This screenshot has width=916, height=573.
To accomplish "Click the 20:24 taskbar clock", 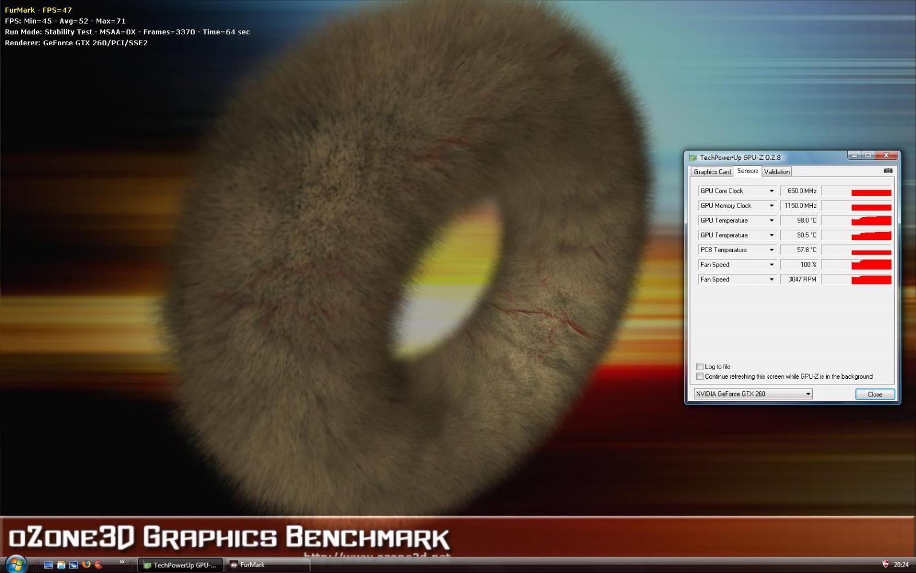I will pos(901,565).
